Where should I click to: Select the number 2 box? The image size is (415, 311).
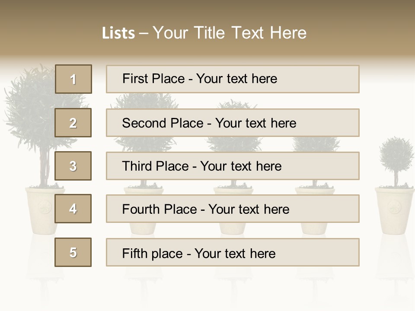[x=73, y=123]
